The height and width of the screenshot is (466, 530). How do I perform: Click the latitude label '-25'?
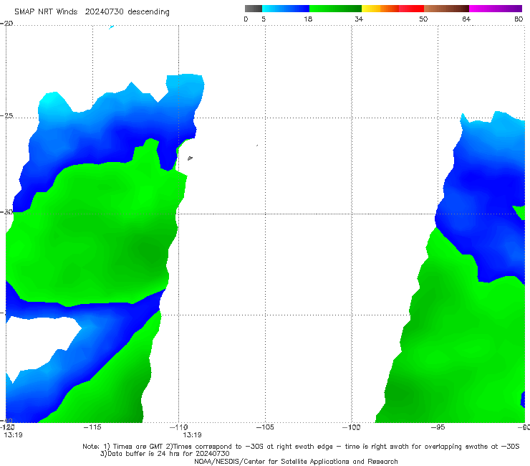pos(6,115)
